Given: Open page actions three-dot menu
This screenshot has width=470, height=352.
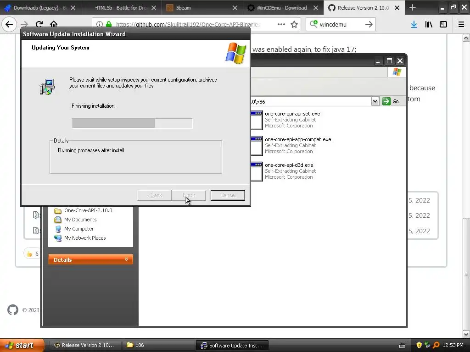Looking at the screenshot, I should tap(281, 24).
